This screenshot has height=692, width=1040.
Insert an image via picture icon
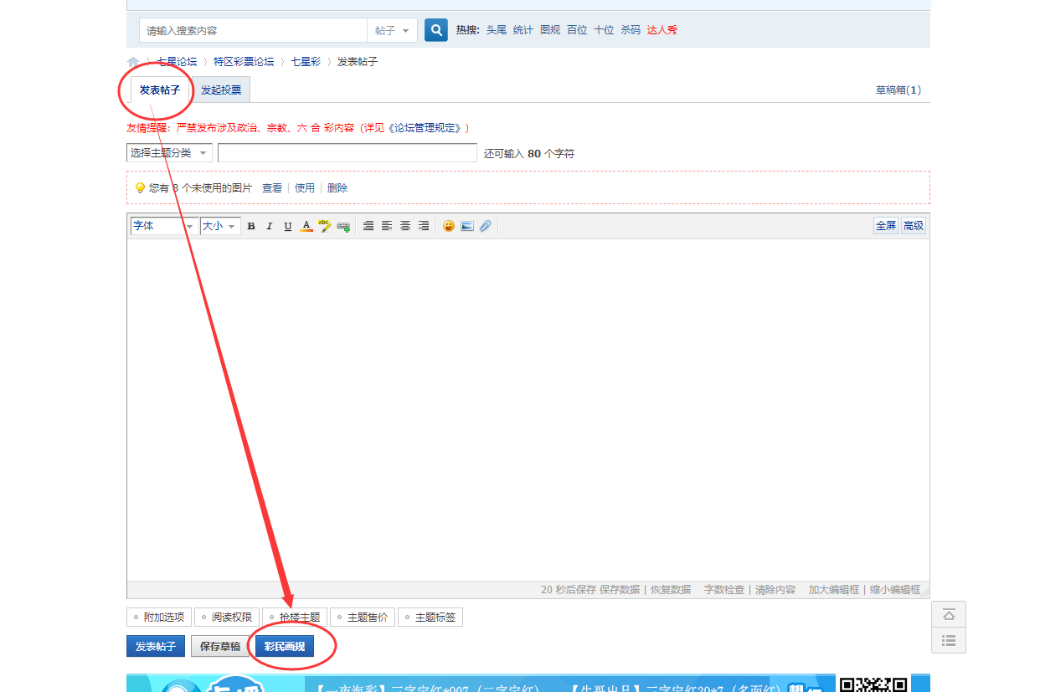point(467,226)
